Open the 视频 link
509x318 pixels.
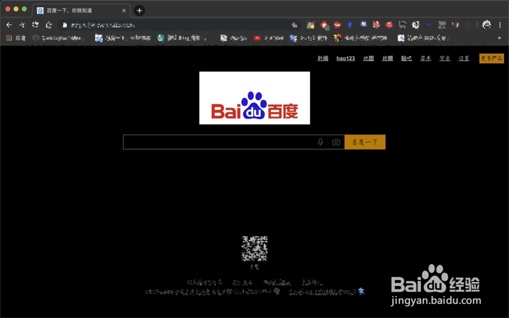point(387,58)
